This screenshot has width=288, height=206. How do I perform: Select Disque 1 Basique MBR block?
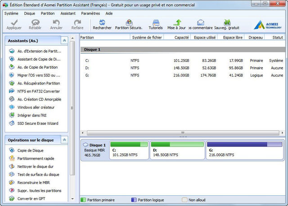pyautogui.click(x=95, y=150)
